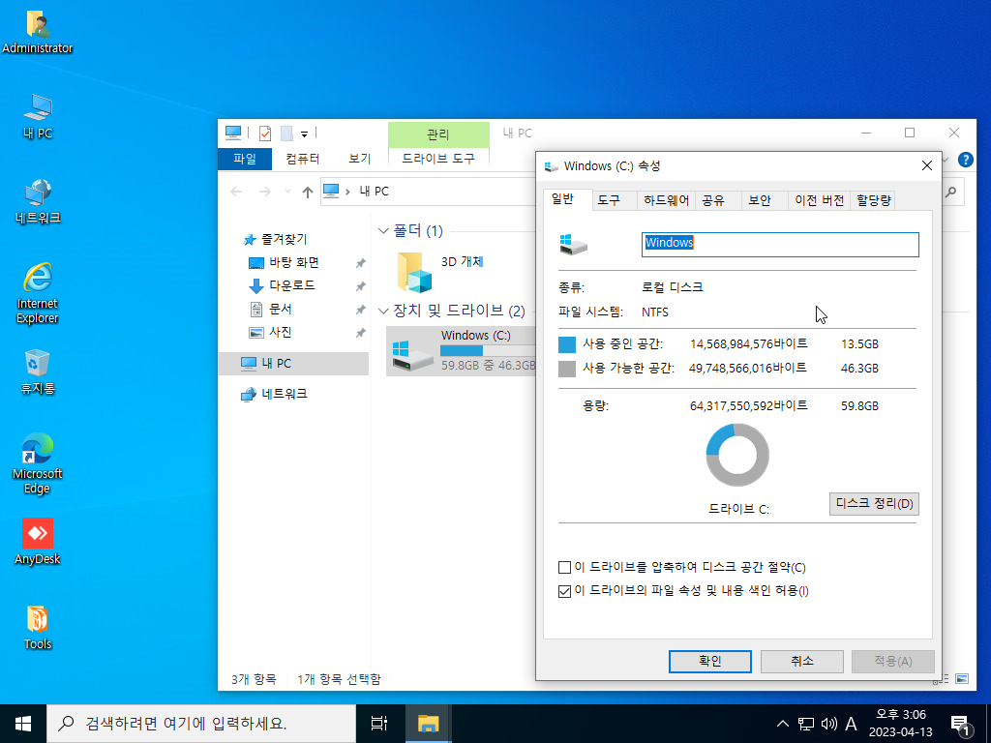
Task: Click the Explorer back arrow
Action: [x=236, y=192]
